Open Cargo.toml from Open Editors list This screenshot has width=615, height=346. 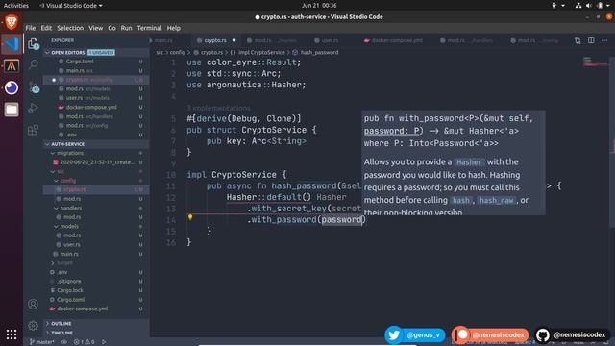pyautogui.click(x=80, y=62)
